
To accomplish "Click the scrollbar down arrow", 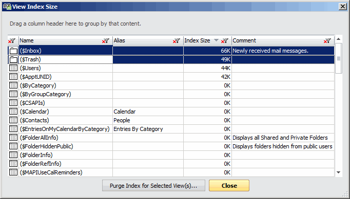I will (x=338, y=172).
